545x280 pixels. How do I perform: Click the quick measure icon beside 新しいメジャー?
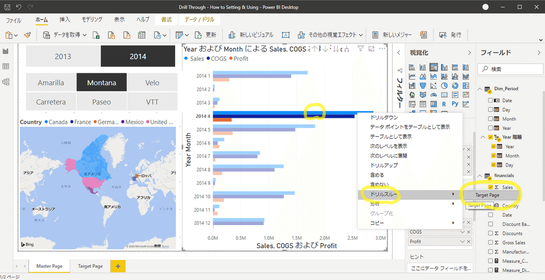click(424, 35)
